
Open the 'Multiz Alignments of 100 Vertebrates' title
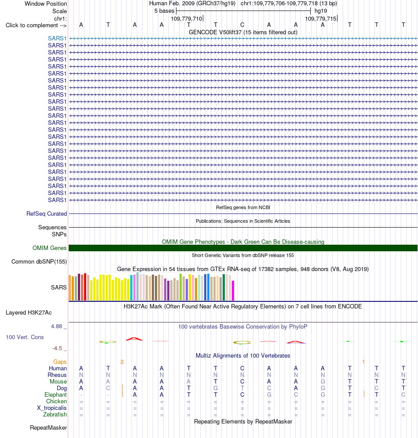(x=243, y=355)
